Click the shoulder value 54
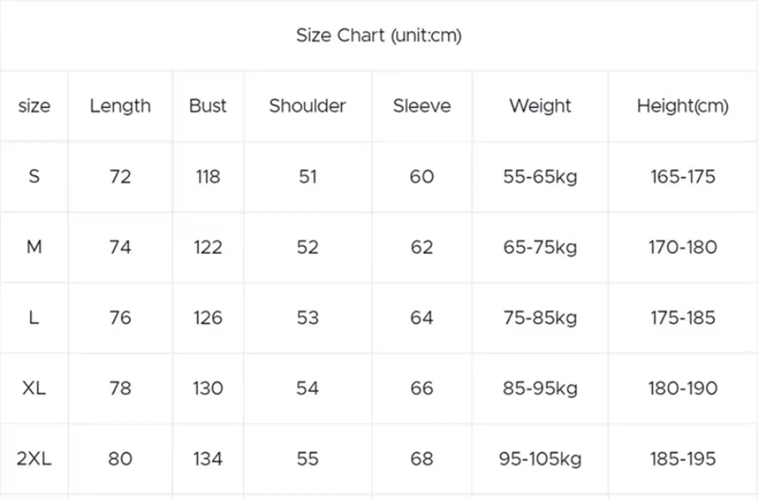Viewport: 758px width, 499px height. [x=307, y=388]
